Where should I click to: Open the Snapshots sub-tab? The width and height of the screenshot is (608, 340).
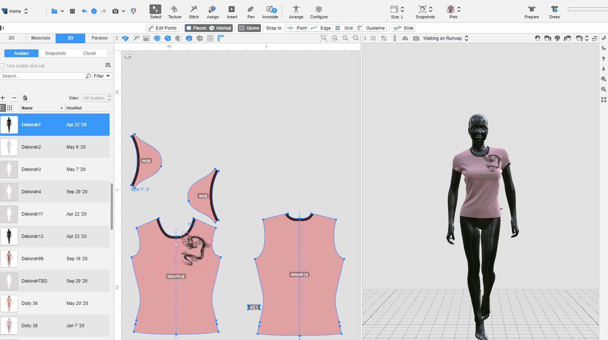[x=55, y=53]
